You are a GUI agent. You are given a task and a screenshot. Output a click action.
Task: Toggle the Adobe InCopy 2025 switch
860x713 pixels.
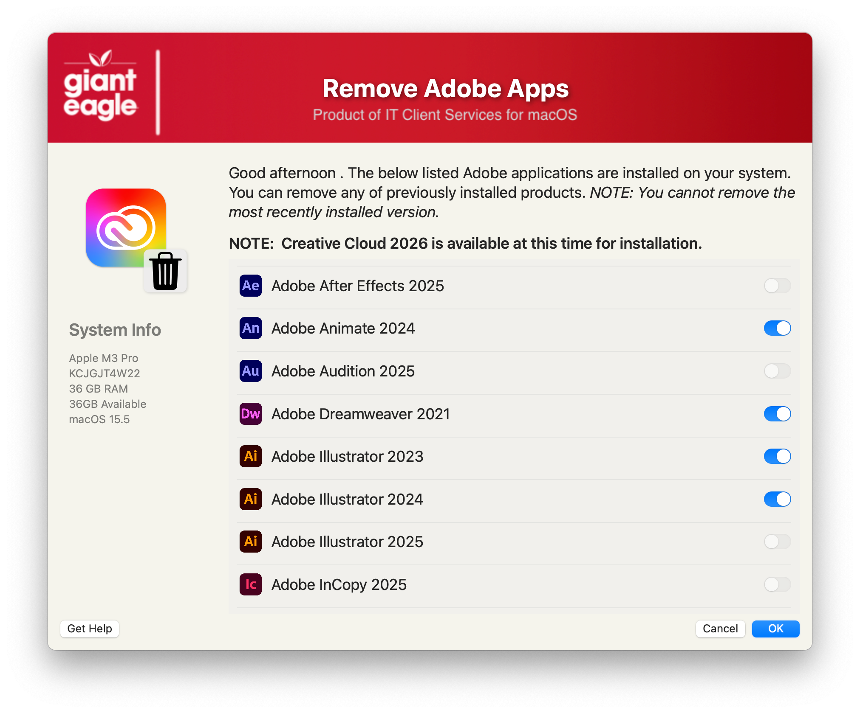[777, 584]
